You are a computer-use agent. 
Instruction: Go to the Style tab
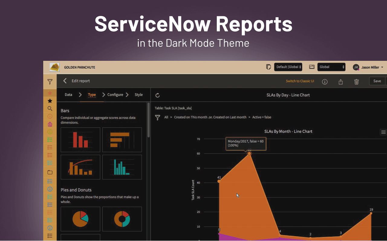[139, 95]
